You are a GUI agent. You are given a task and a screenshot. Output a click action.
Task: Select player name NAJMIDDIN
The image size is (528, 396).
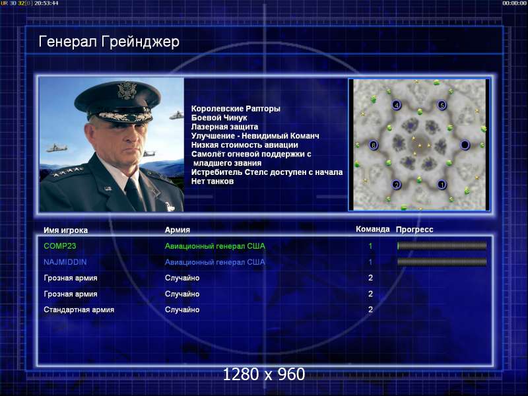coord(65,262)
